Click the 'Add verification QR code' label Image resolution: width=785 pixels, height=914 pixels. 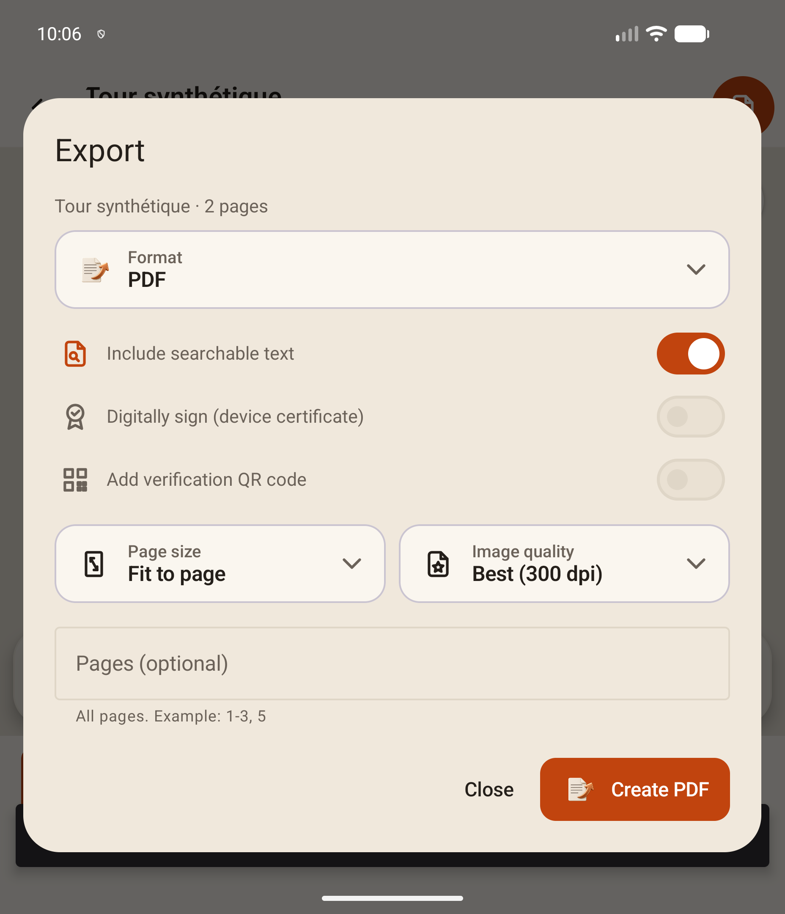(x=206, y=479)
